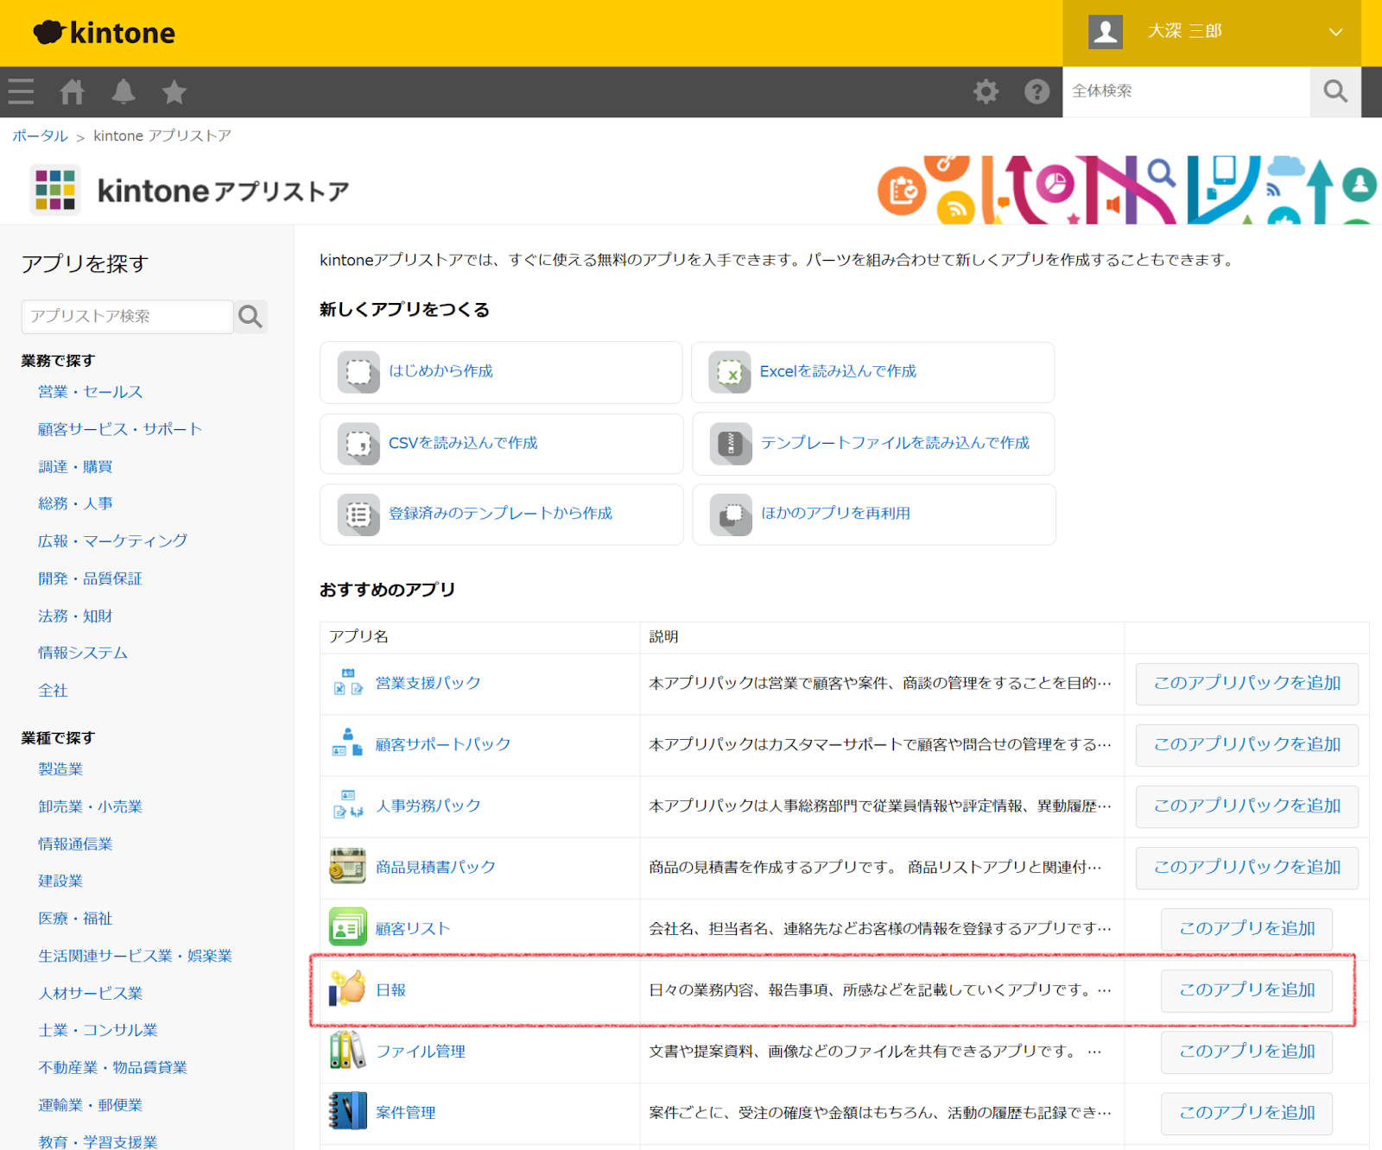Screen dimensions: 1382x1150
Task: Open 不動産業・物品賃貸業 link
Action: 112,1068
